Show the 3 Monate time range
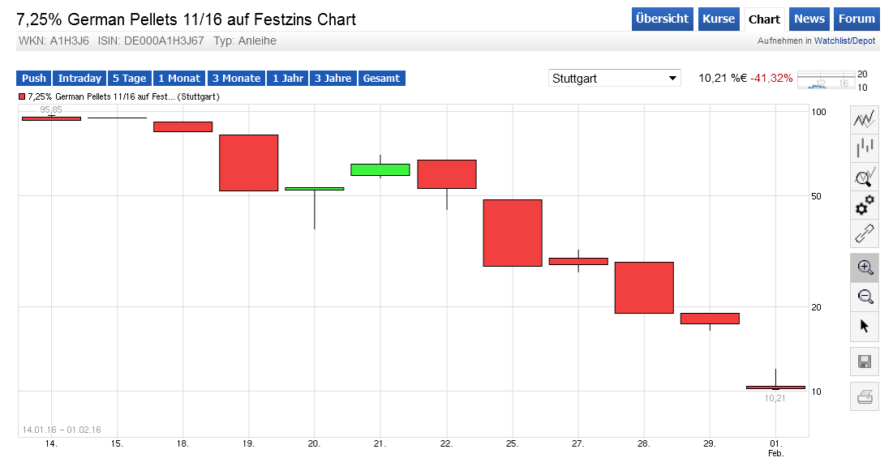This screenshot has height=458, width=893. point(236,78)
